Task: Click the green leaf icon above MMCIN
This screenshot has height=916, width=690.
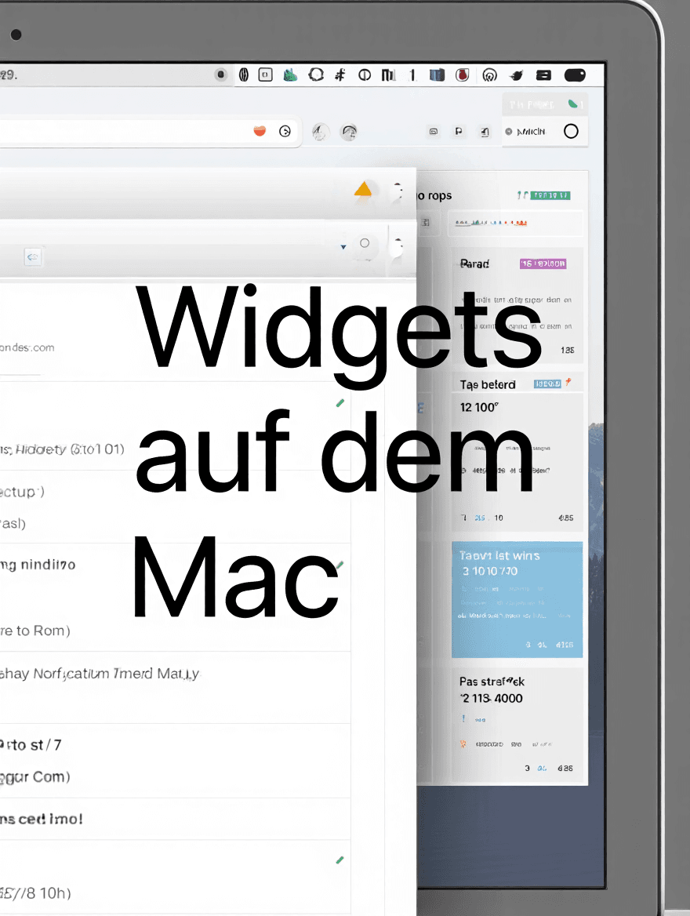Action: tap(573, 104)
